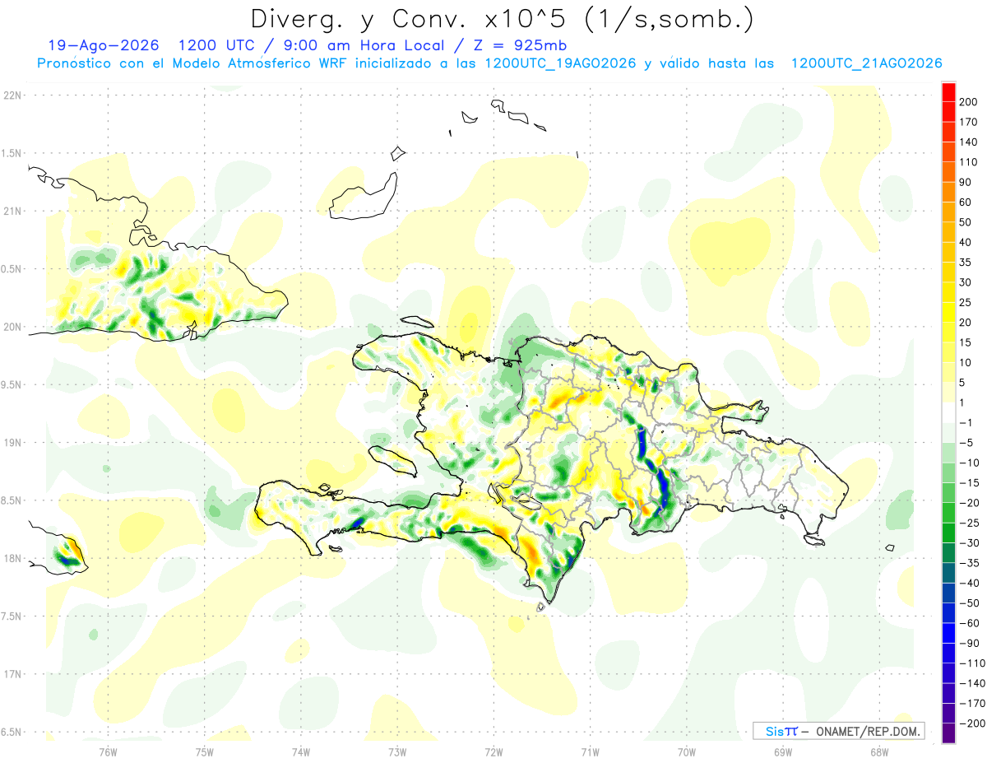Click the '-30' color scale value

[970, 542]
